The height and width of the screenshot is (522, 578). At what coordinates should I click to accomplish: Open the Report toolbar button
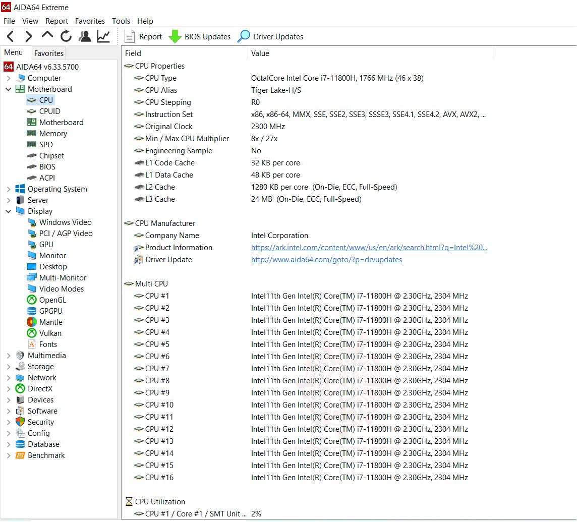point(143,36)
